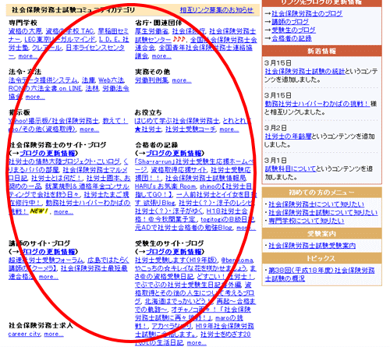Screen dimensions: 390x347
Task: Show more... beside career city
Action: (54, 334)
